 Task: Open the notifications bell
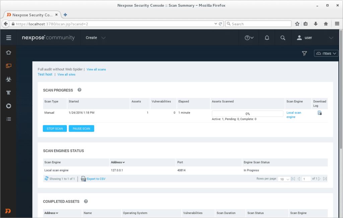tap(267, 37)
